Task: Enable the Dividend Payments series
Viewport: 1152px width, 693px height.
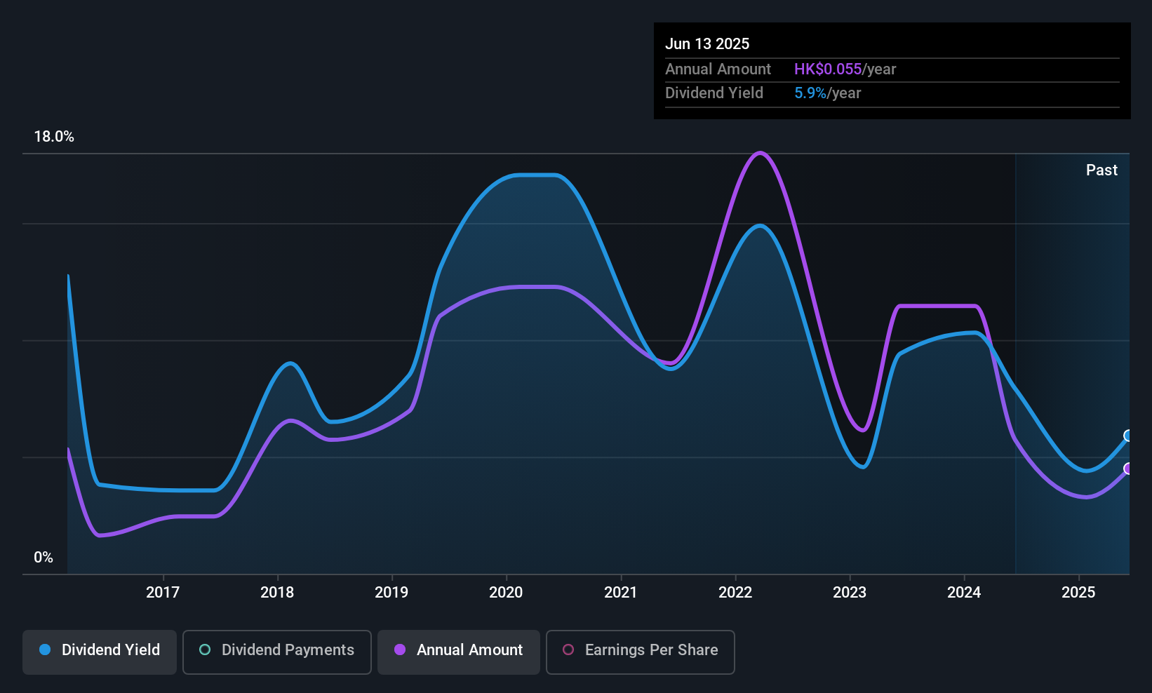Action: [x=277, y=652]
